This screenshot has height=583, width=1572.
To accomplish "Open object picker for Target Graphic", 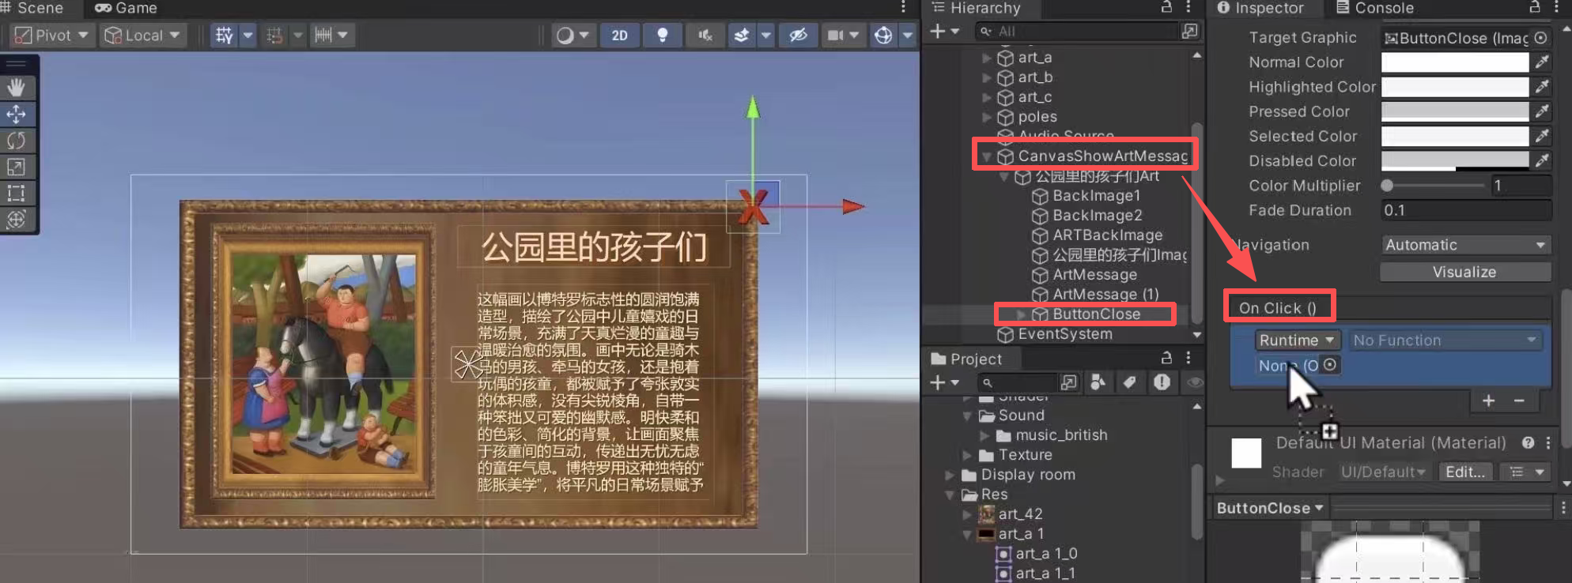I will click(1541, 38).
